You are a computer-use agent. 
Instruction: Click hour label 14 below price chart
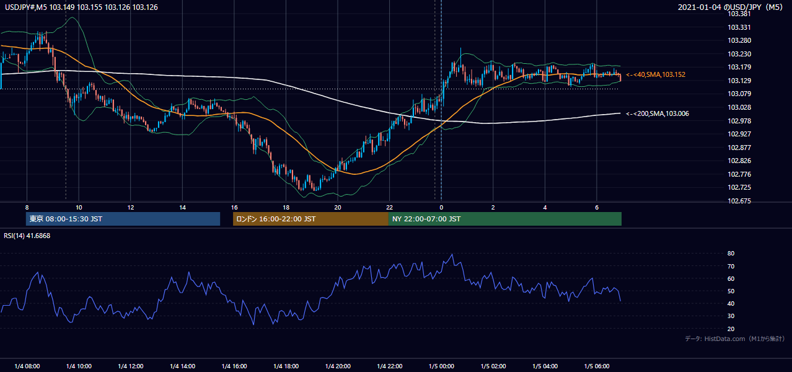[x=182, y=207]
